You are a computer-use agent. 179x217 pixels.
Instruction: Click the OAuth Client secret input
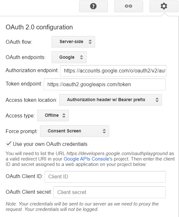click(x=110, y=192)
